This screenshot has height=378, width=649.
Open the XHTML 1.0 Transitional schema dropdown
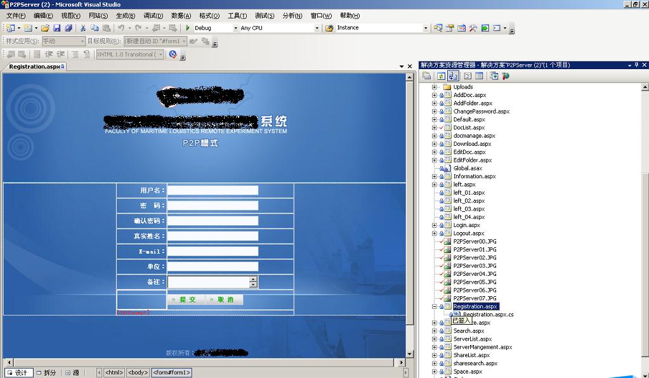(x=161, y=54)
